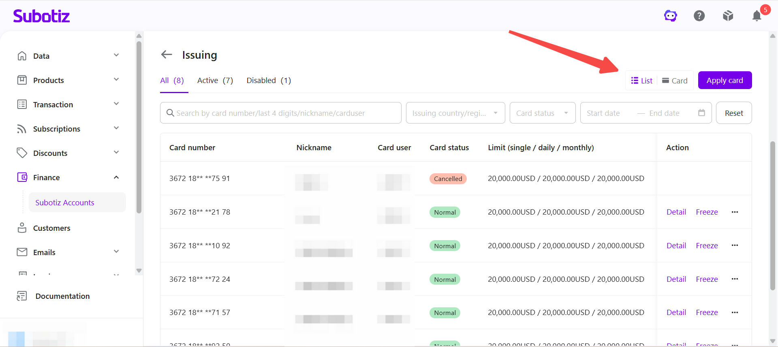Screen dimensions: 778x347
Task: Freeze the card ending 71 57
Action: click(707, 313)
